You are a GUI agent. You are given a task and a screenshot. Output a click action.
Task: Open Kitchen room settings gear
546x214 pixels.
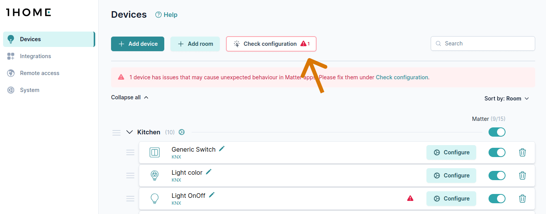[182, 132]
